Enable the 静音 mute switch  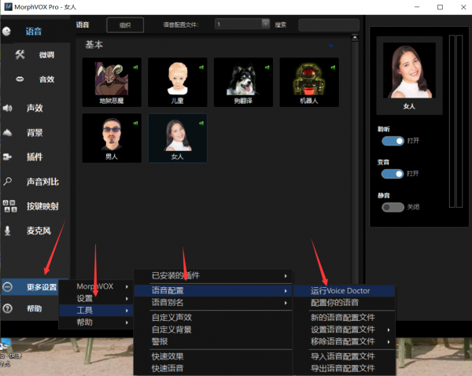[393, 207]
